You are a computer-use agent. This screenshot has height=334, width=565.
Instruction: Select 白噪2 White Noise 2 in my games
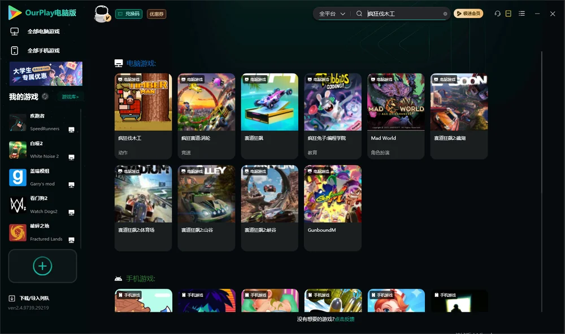42,150
